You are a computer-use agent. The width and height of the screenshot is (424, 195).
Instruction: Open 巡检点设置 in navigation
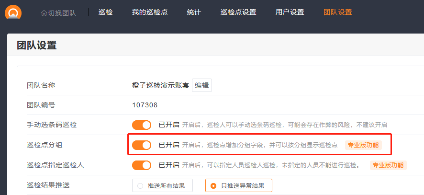(x=238, y=12)
